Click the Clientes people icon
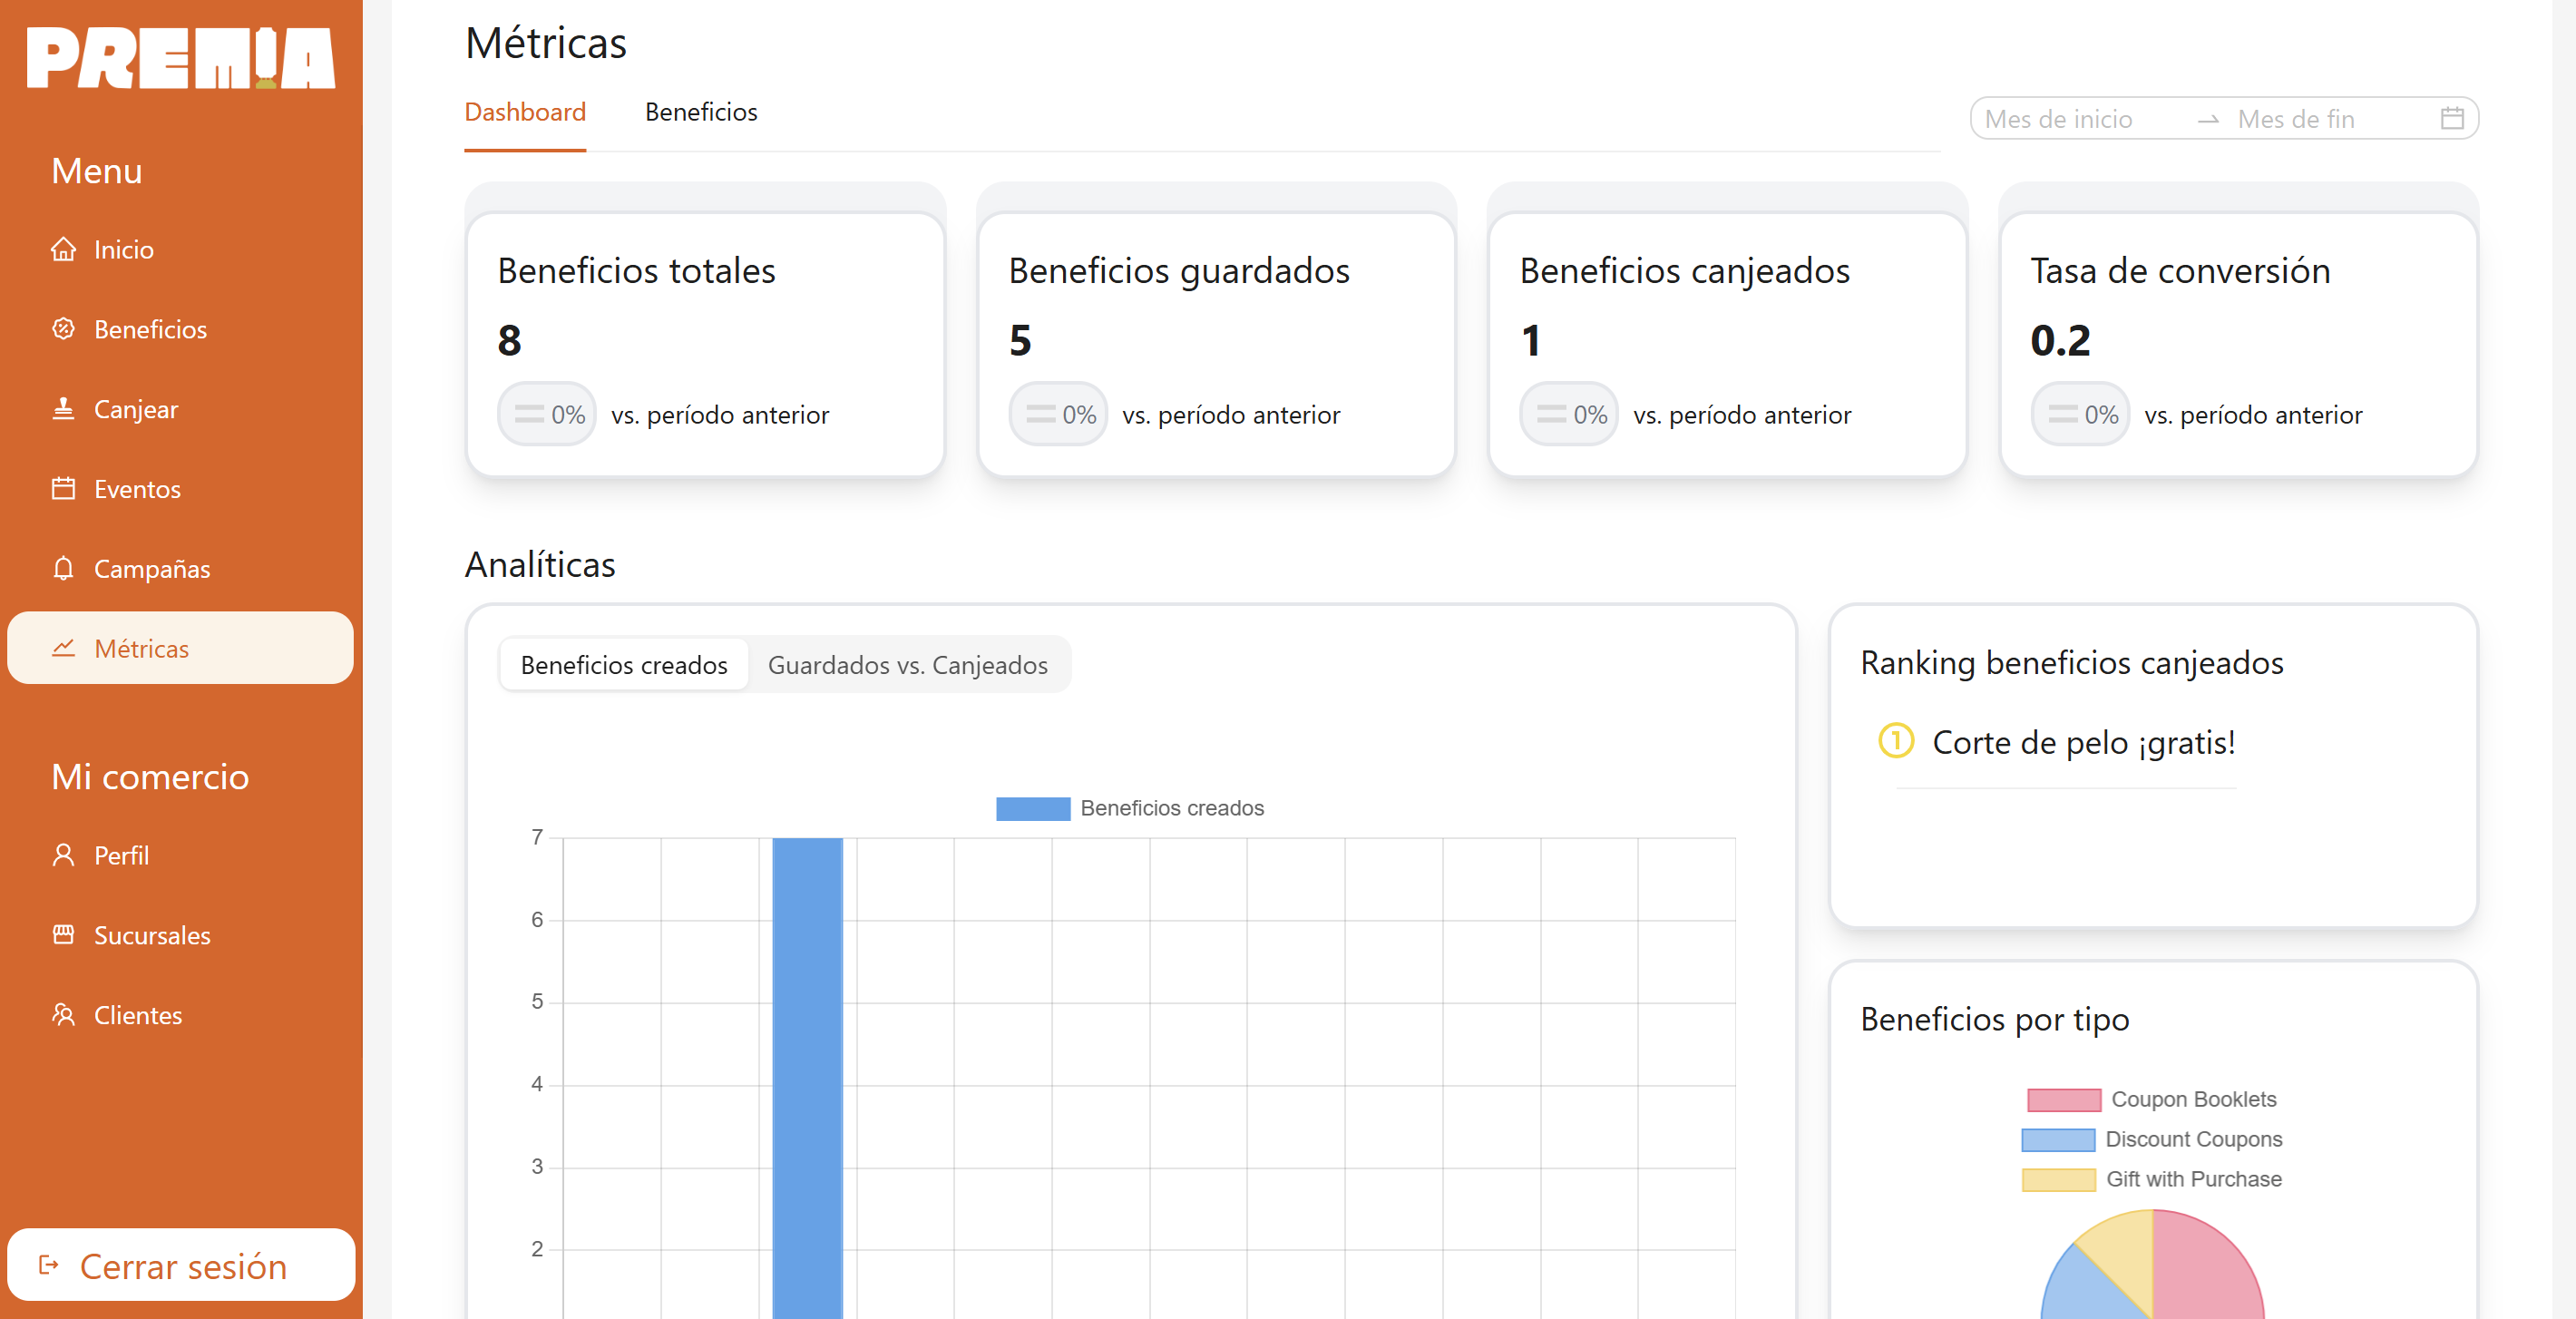 point(63,1015)
